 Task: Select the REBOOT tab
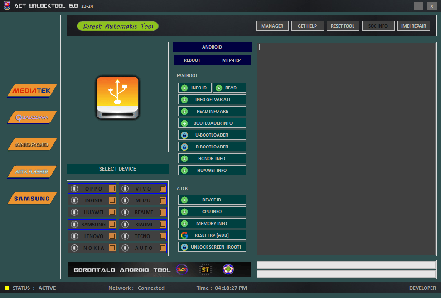(x=192, y=60)
